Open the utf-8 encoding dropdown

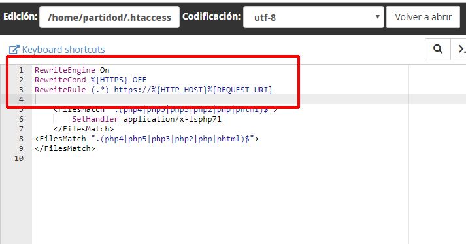(314, 17)
